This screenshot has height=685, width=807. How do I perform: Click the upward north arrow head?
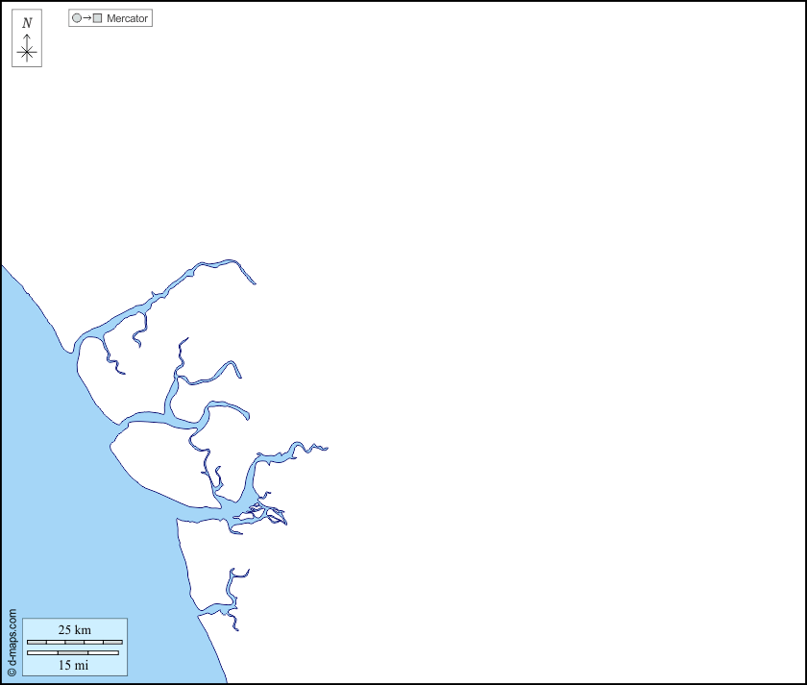pos(27,37)
